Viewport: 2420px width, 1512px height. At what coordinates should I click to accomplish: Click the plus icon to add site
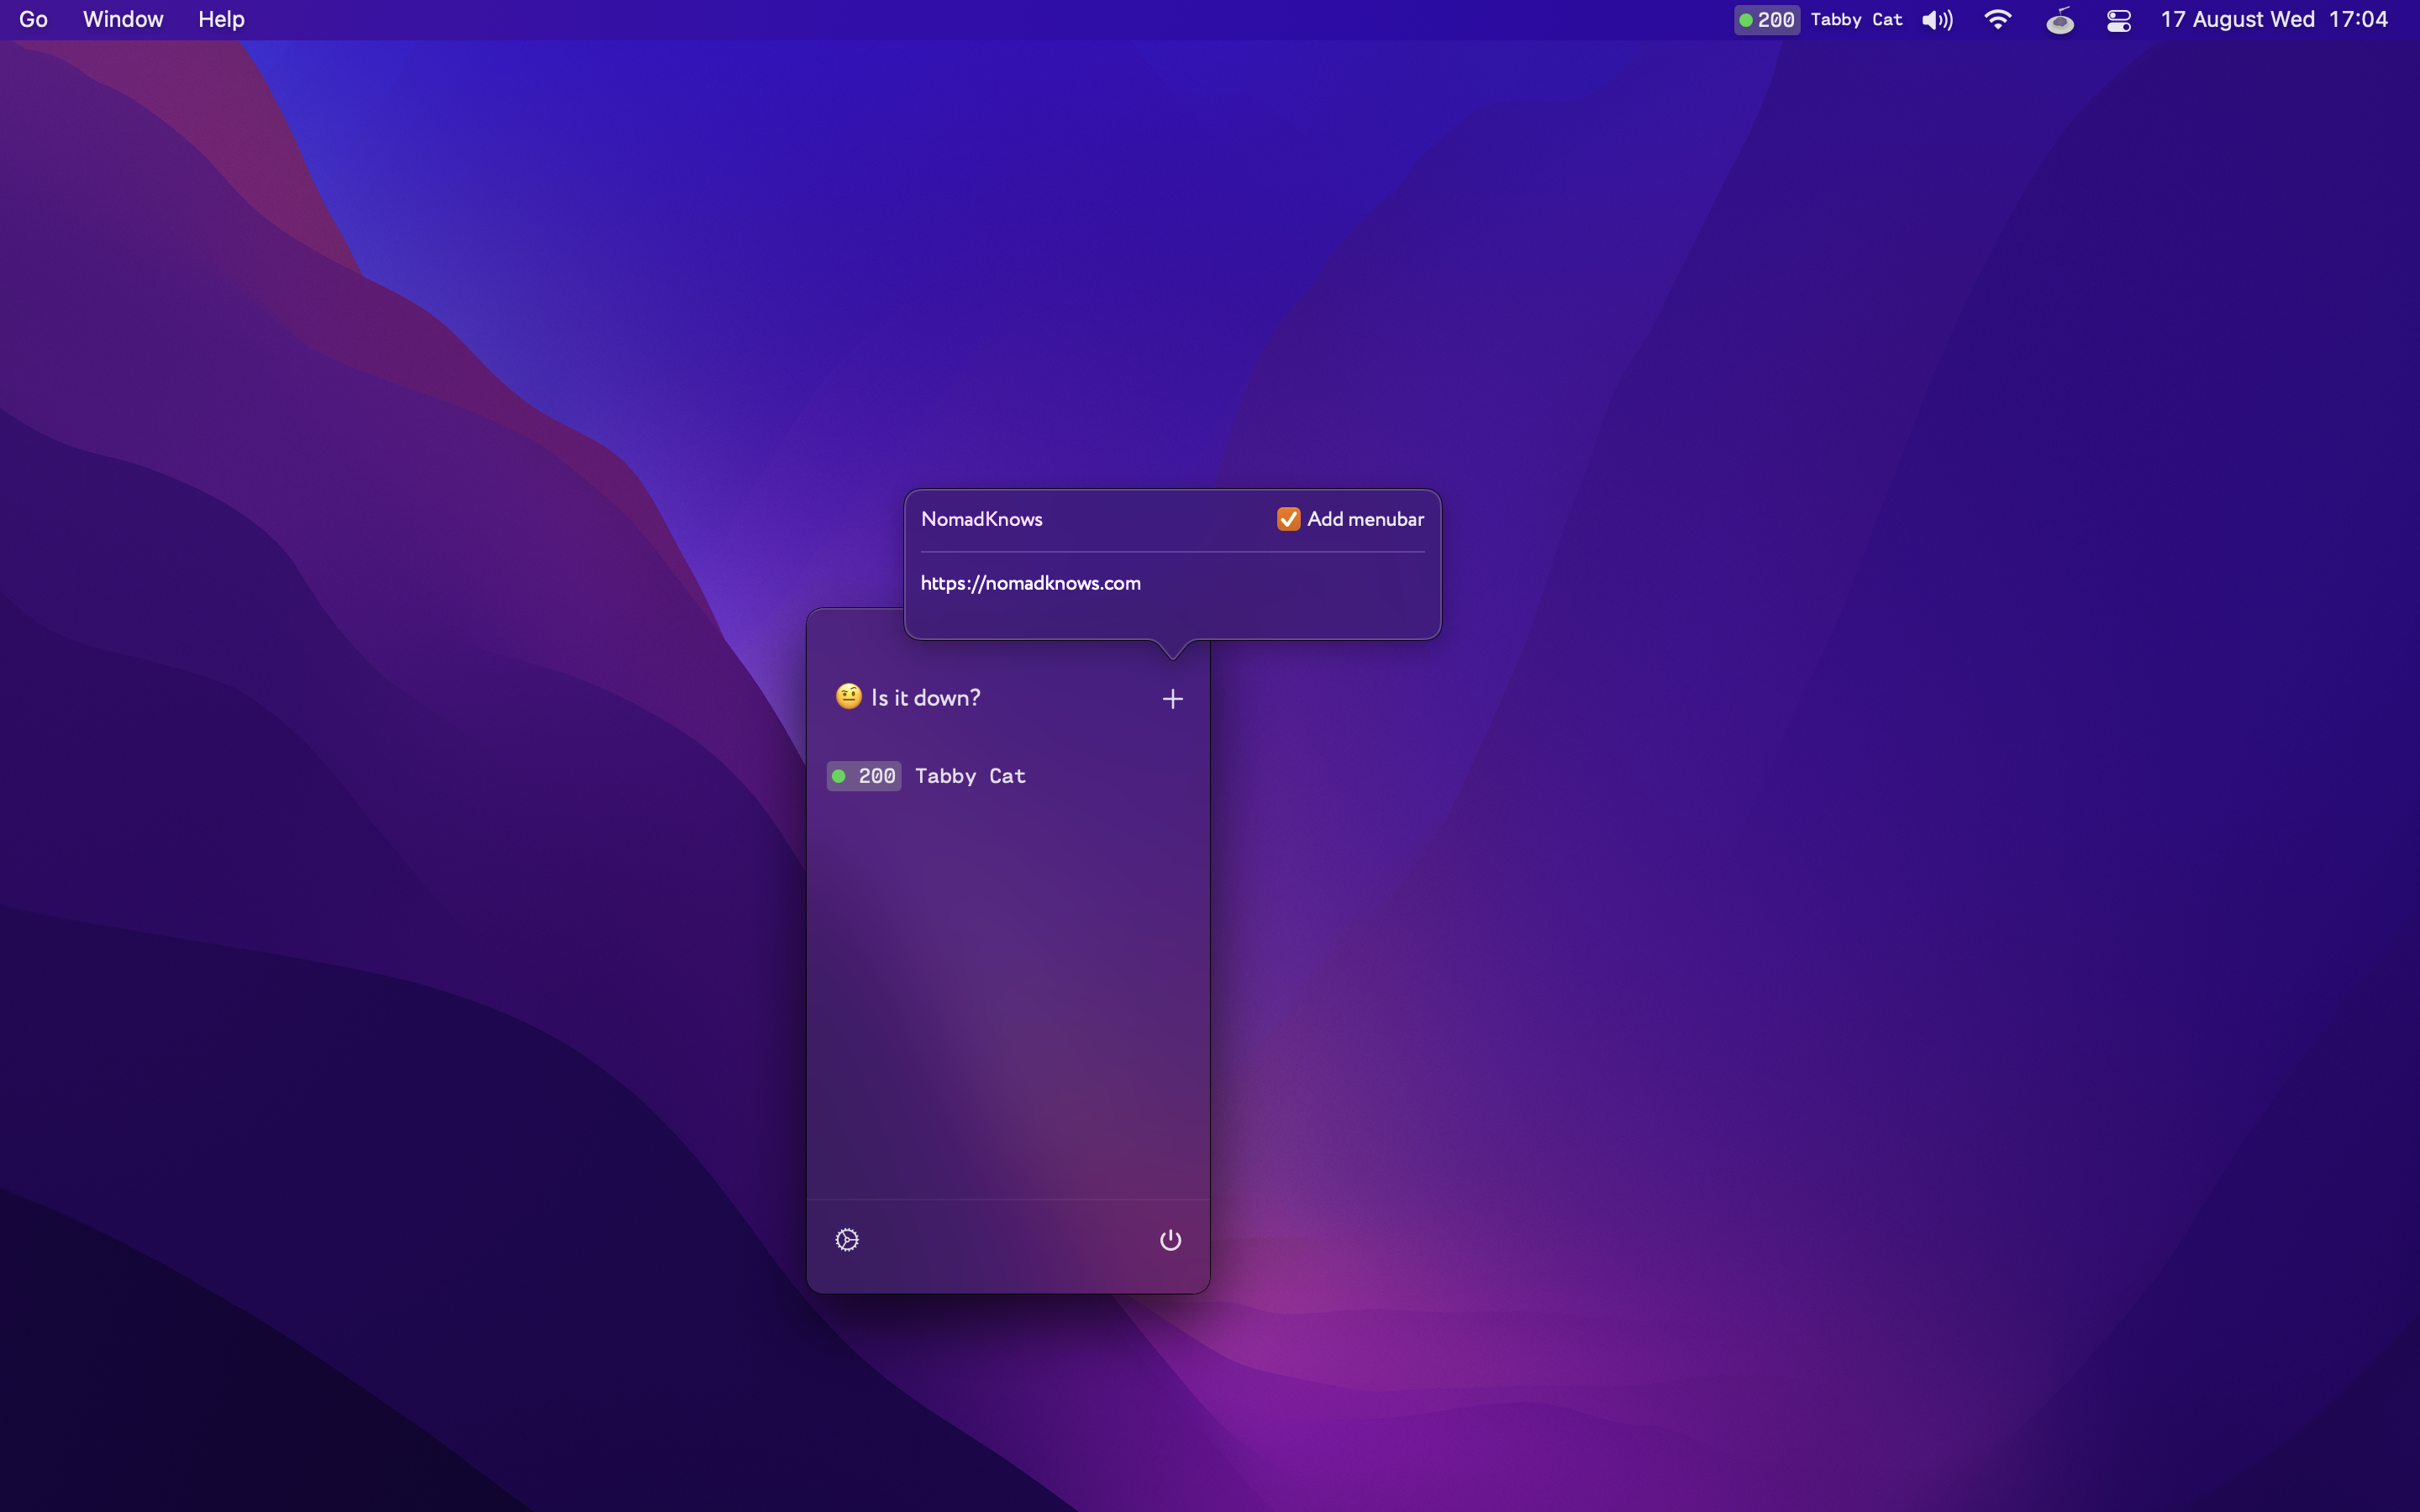coord(1172,699)
